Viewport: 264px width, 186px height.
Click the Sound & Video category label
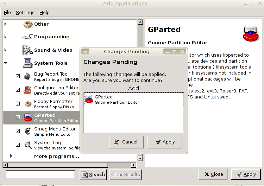[53, 50]
